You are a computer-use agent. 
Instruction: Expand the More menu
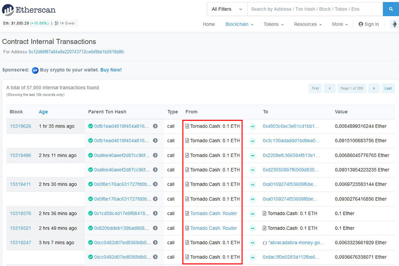tap(340, 24)
